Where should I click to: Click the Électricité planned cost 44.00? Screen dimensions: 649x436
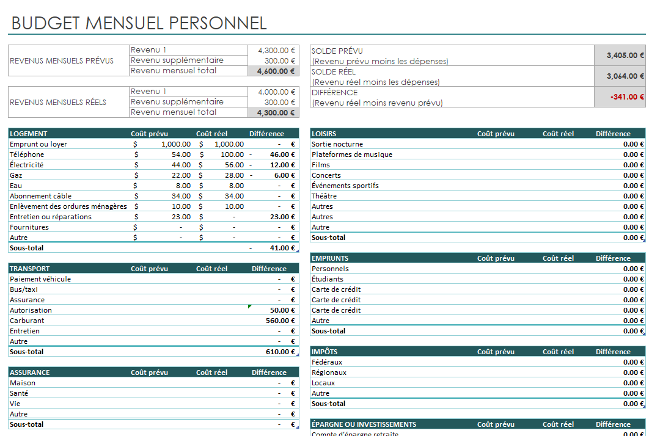tap(182, 165)
